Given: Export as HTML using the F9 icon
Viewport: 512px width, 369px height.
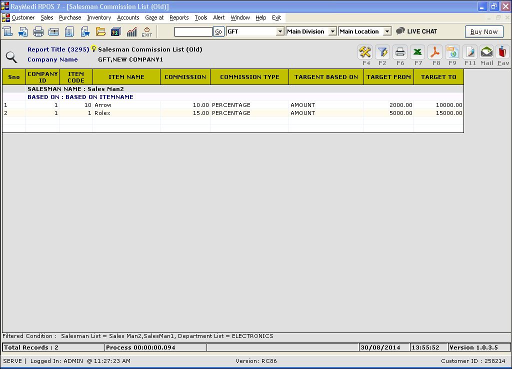Looking at the screenshot, I should (x=452, y=52).
